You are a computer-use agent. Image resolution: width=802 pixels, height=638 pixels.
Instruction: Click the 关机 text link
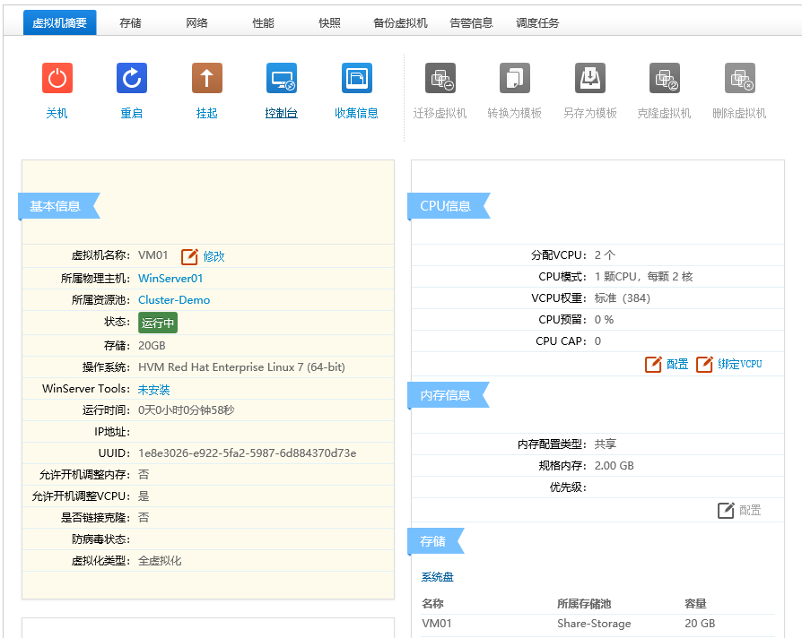click(57, 113)
